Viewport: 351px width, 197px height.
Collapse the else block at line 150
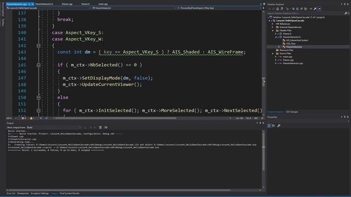click(x=38, y=97)
